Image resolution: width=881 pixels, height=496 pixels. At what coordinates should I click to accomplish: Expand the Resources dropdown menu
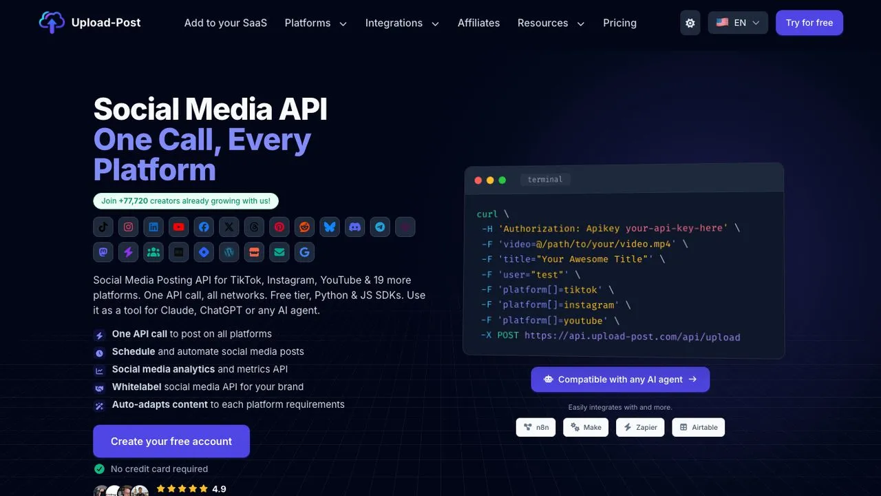point(551,23)
